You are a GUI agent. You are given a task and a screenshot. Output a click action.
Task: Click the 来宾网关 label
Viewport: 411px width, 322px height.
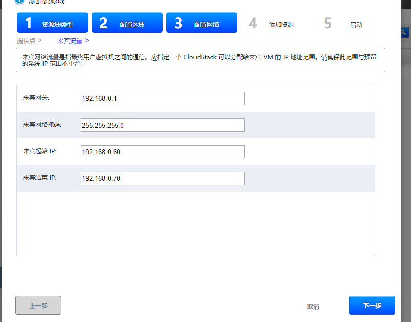coord(36,98)
